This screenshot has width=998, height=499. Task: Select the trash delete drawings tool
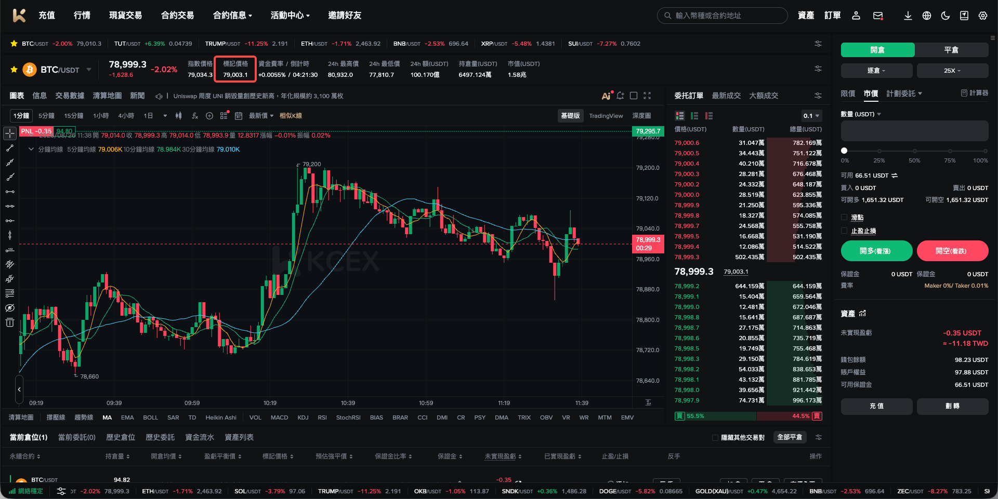(10, 322)
